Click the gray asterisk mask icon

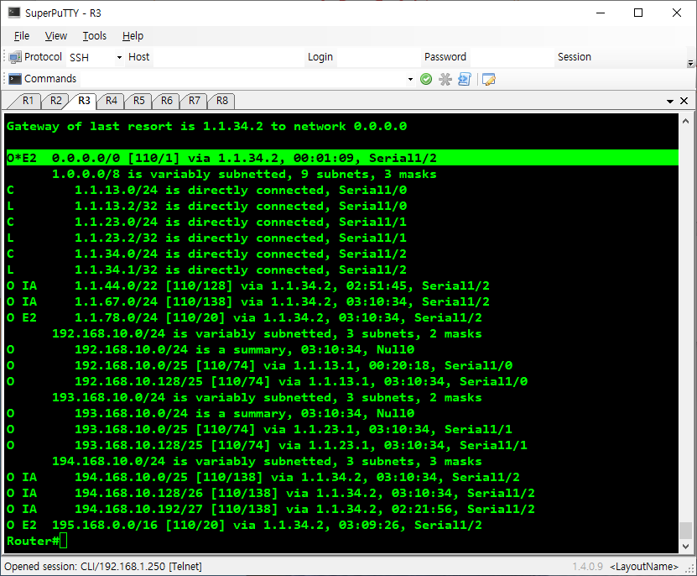(445, 79)
